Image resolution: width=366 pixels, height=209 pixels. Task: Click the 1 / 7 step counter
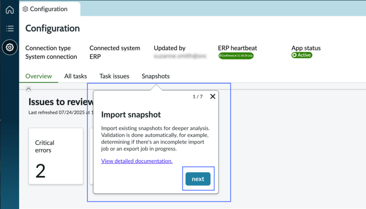(198, 97)
